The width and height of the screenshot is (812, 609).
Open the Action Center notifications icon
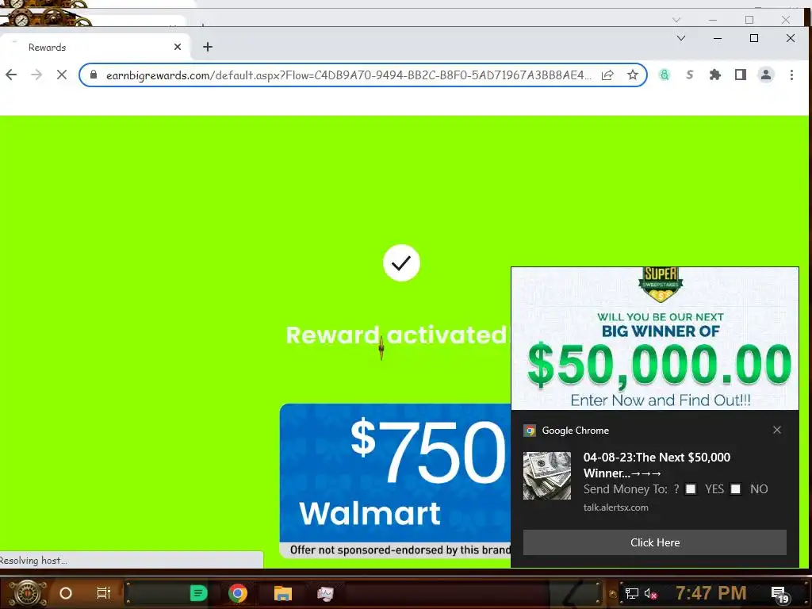point(780,595)
